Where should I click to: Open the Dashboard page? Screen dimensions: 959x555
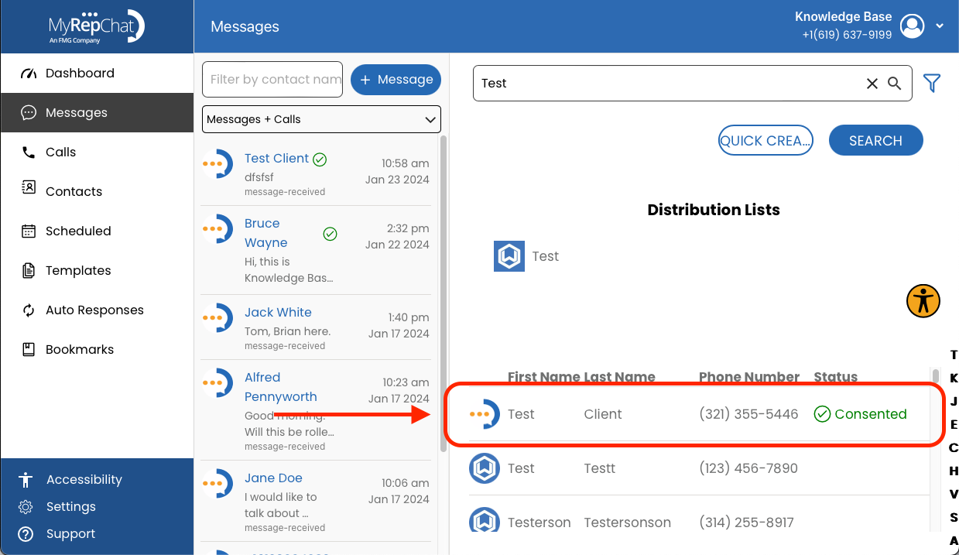point(97,74)
